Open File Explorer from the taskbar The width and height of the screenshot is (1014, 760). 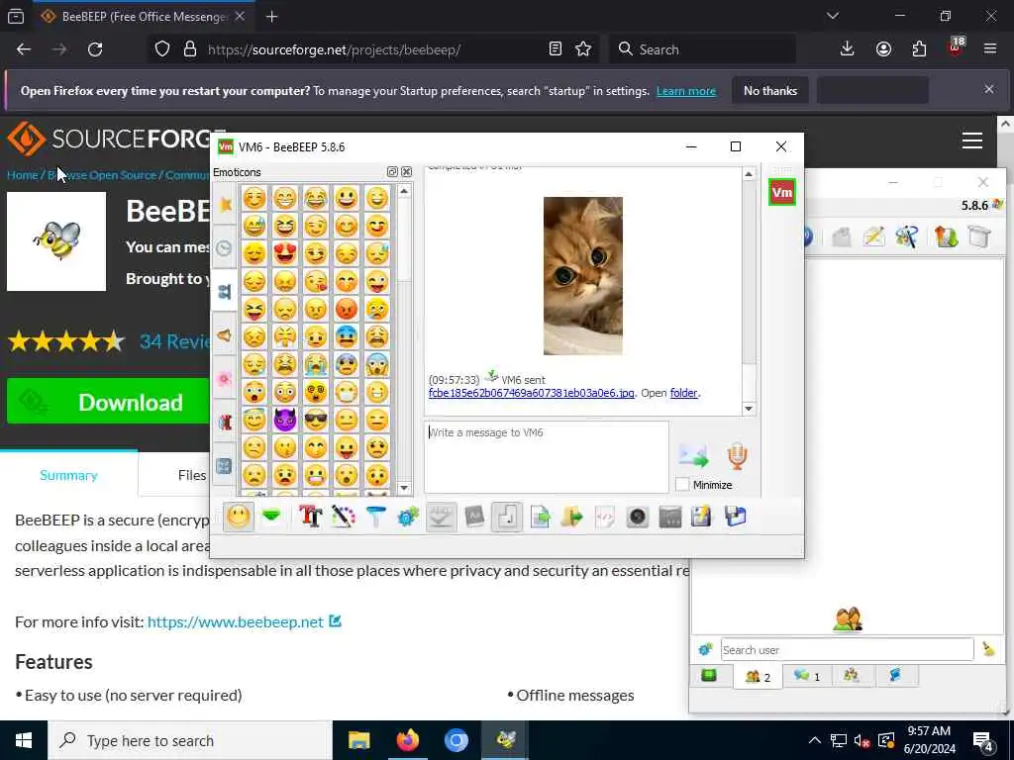(x=358, y=740)
